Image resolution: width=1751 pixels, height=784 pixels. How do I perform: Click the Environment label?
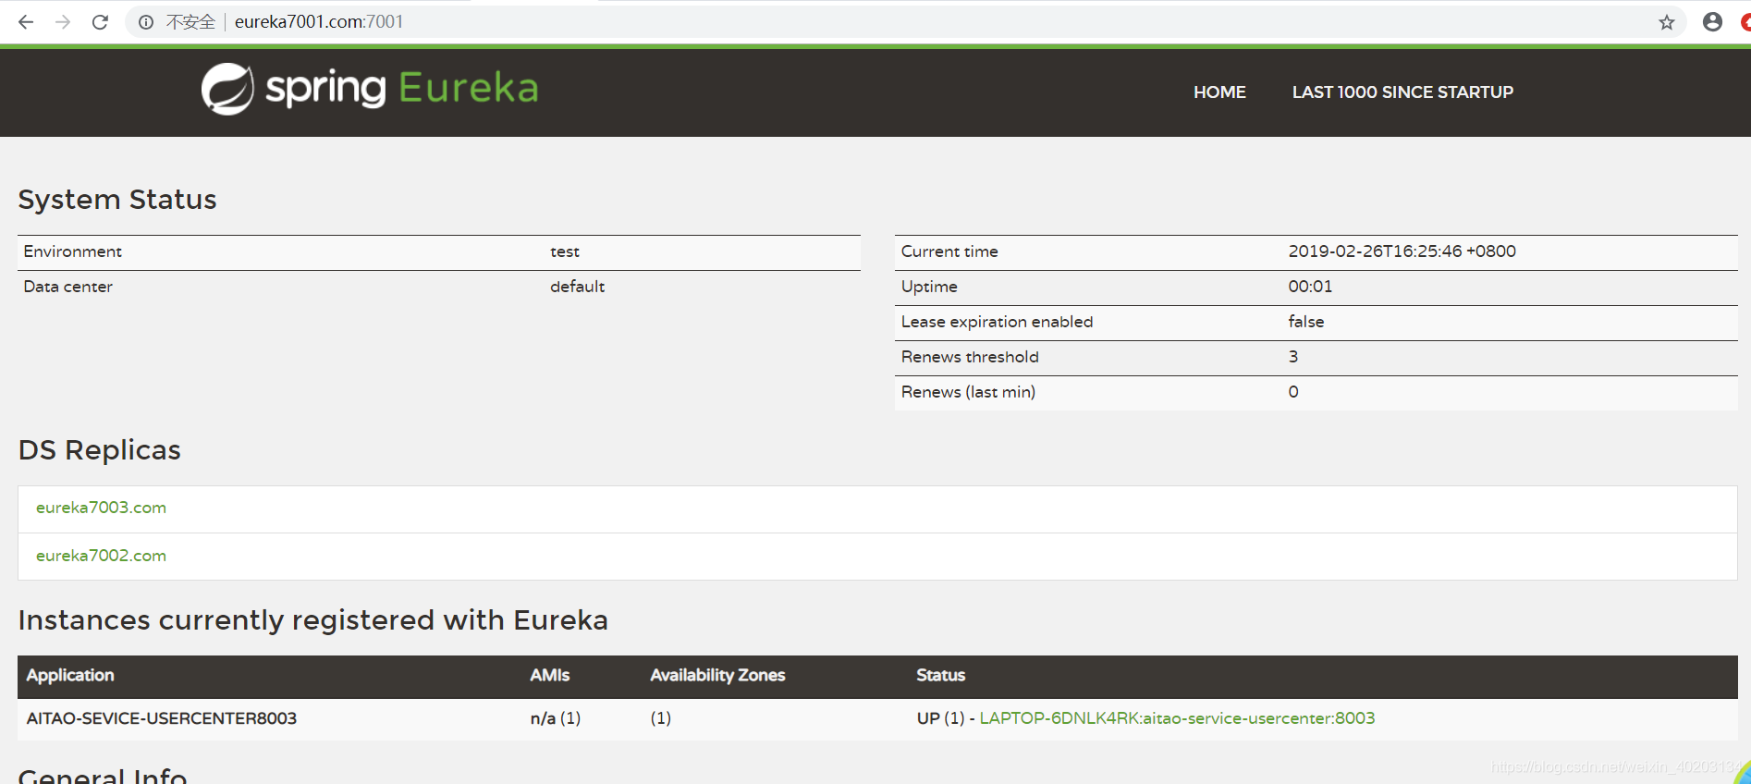click(73, 251)
